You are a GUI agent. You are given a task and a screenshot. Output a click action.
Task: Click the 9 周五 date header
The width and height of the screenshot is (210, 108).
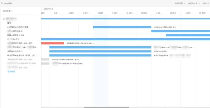[115, 13]
